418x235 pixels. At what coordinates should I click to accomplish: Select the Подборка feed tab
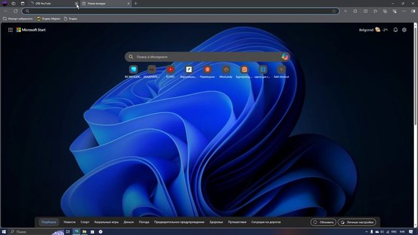pyautogui.click(x=49, y=222)
